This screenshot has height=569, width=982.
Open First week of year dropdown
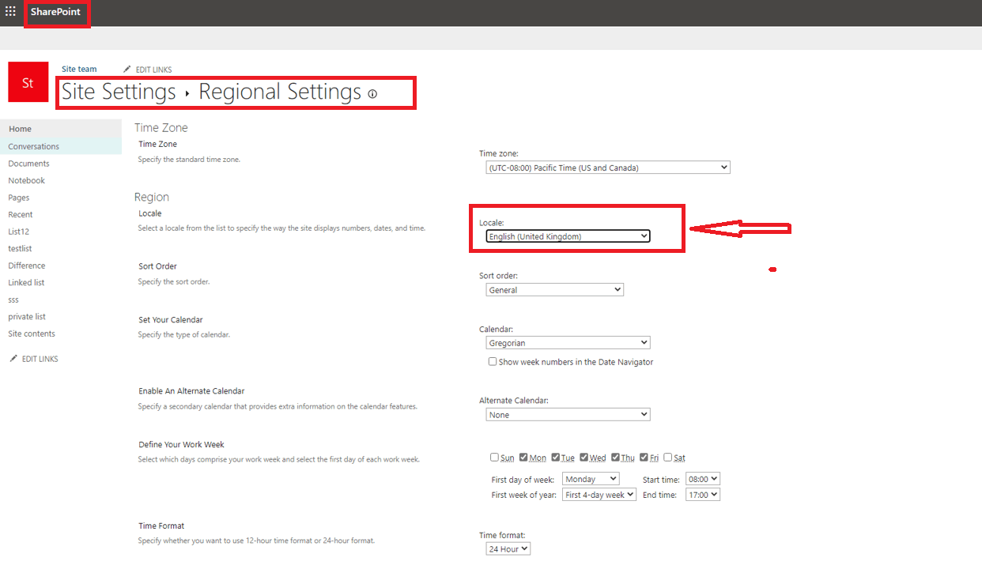(599, 495)
